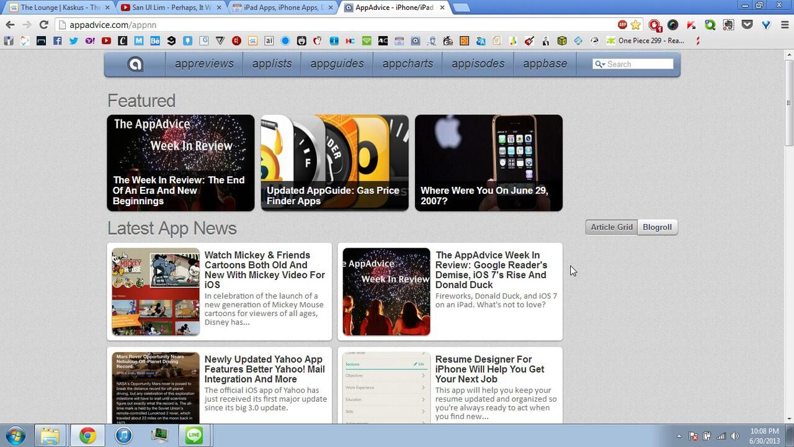This screenshot has width=794, height=447.
Task: Open the red stop-hand AdBlock extension
Action: point(654,25)
